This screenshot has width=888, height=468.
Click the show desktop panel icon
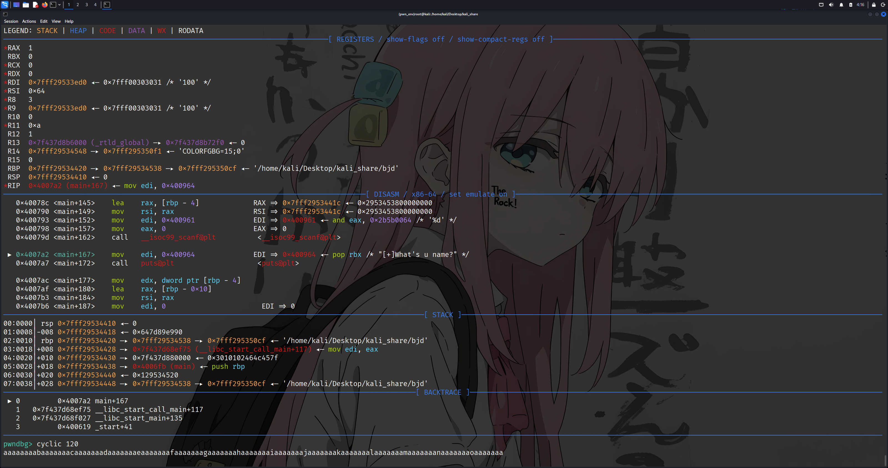[x=16, y=4]
